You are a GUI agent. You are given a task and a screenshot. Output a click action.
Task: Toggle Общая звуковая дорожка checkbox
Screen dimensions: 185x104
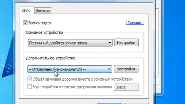tap(29, 79)
